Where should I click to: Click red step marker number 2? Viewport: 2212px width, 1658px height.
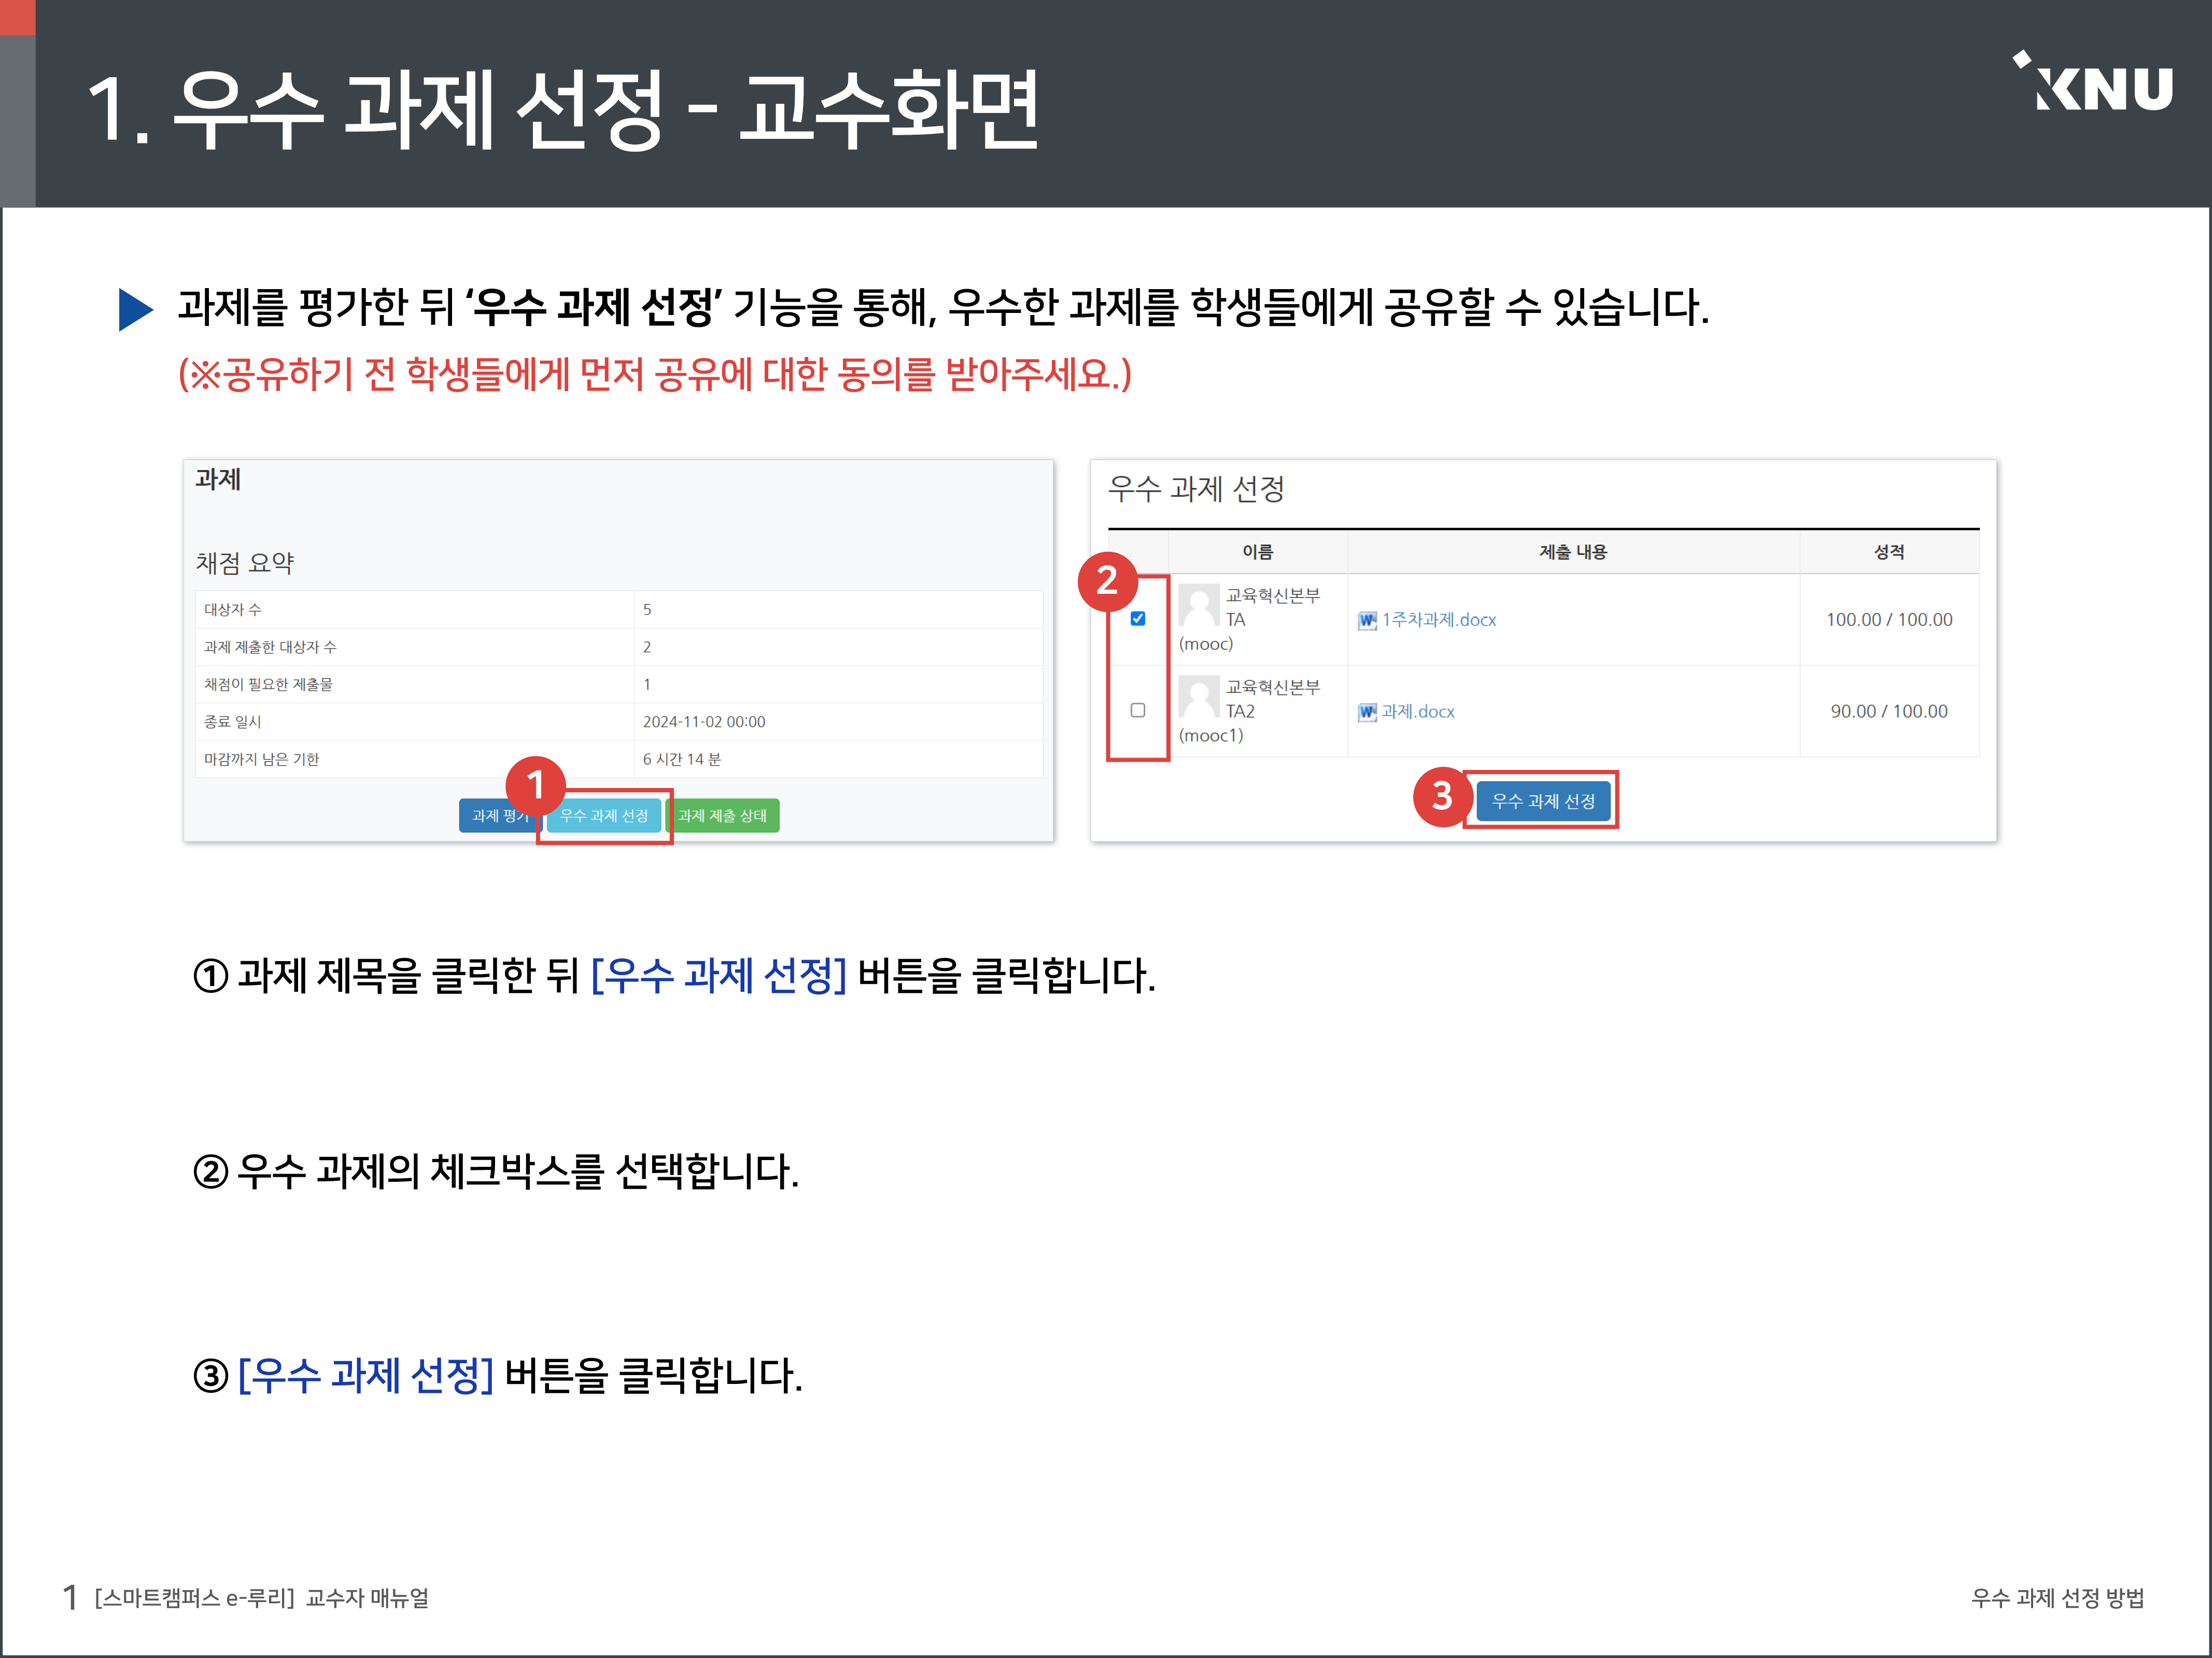[1107, 581]
